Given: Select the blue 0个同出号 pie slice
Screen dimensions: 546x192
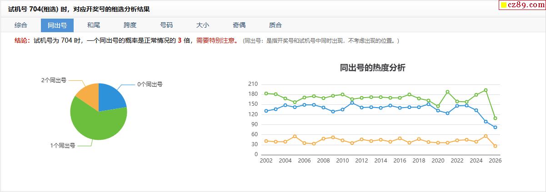Looking at the screenshot, I should [110, 97].
